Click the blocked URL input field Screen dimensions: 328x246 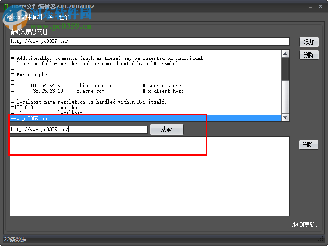click(x=150, y=41)
